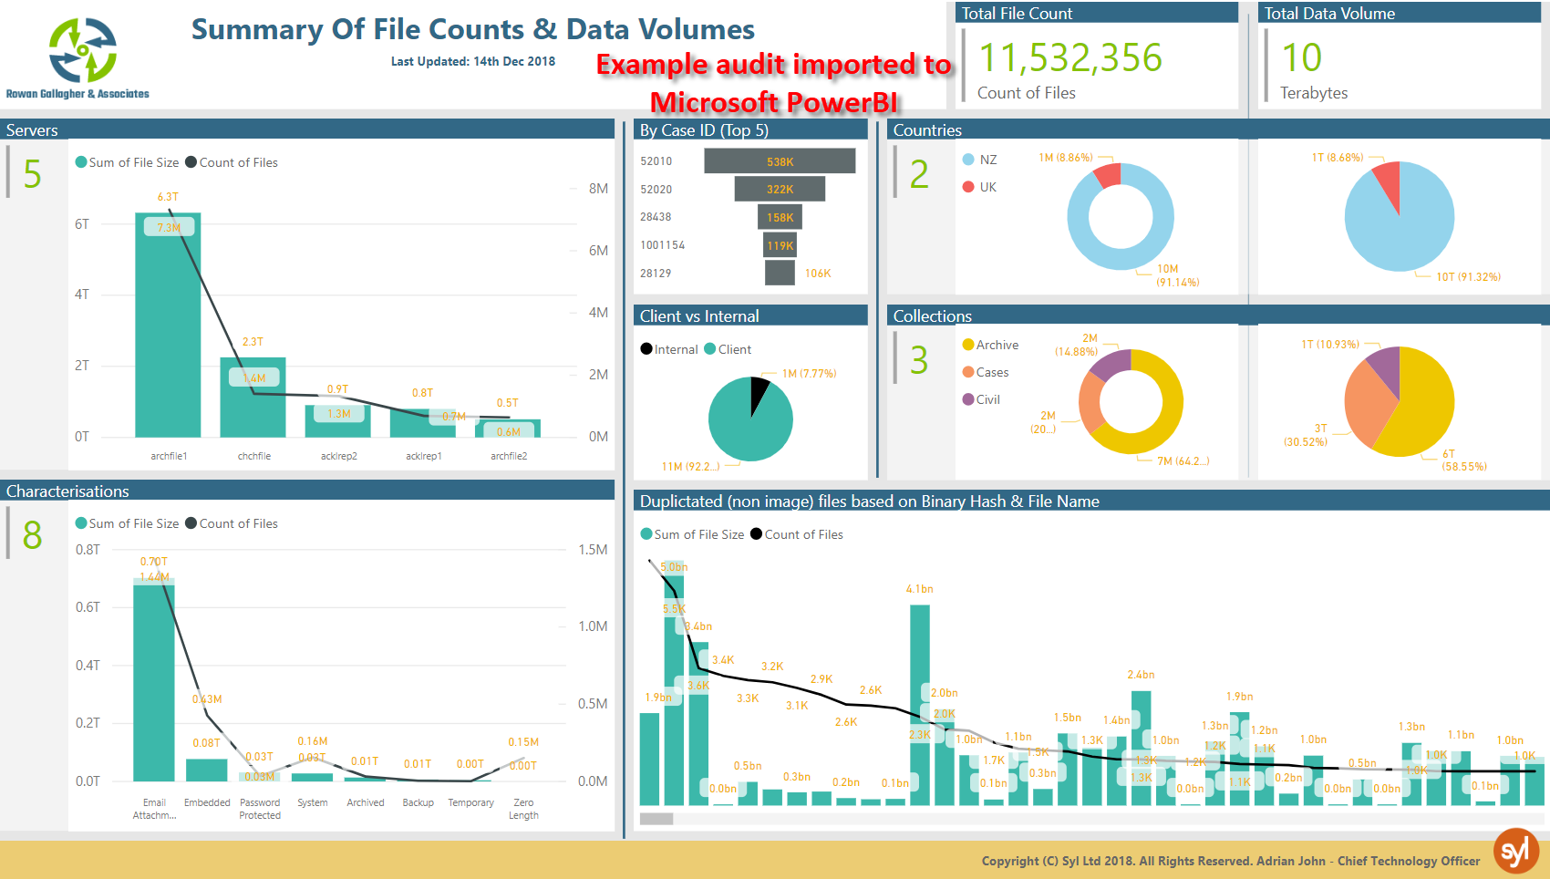Click the Total Data Volume card value 10
1550x879 pixels.
click(x=1301, y=58)
